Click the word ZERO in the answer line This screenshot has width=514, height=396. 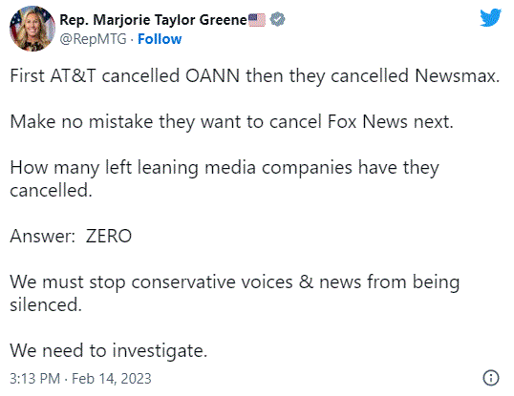point(109,237)
